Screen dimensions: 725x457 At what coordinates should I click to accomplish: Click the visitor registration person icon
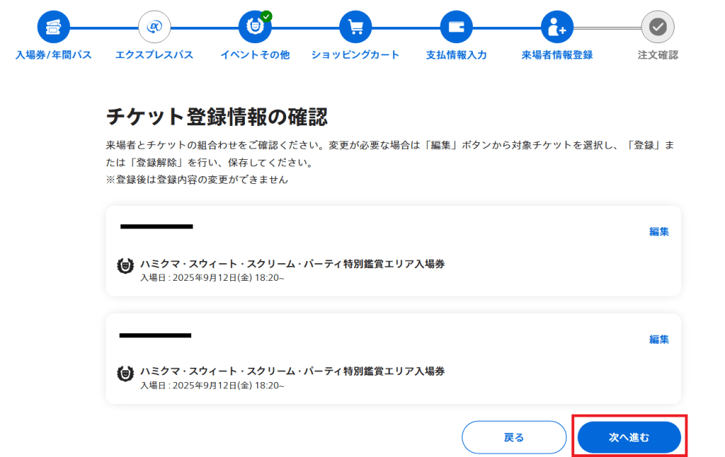[557, 28]
